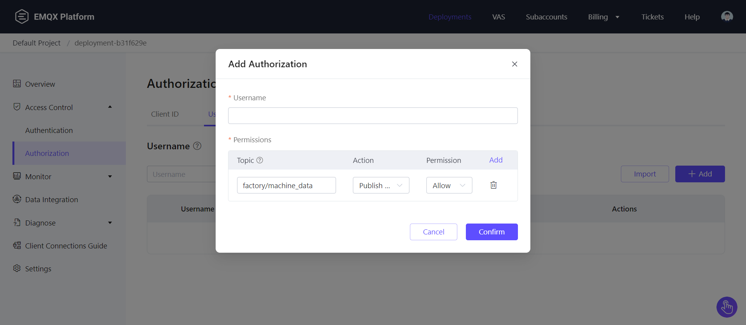Click the Username search box behind dialog

pyautogui.click(x=181, y=174)
